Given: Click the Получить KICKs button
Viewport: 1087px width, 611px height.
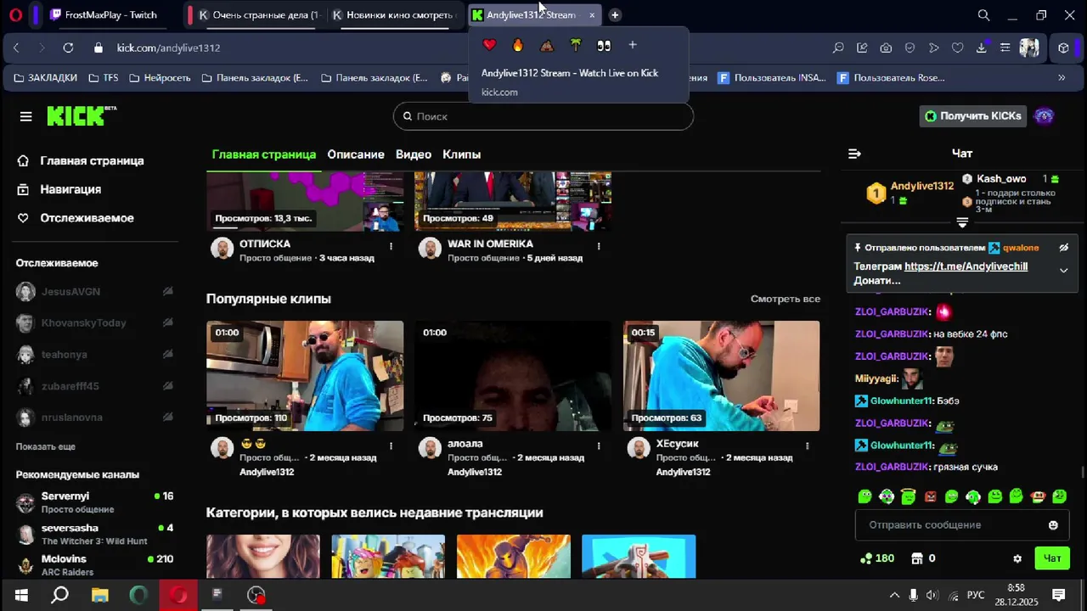Looking at the screenshot, I should pyautogui.click(x=973, y=116).
